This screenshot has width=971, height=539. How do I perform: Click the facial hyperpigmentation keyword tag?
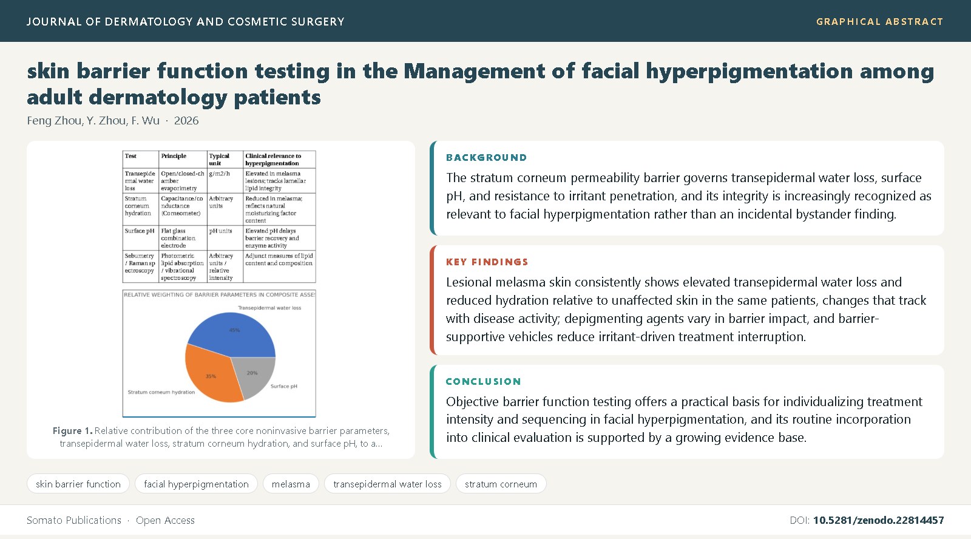[x=196, y=484]
